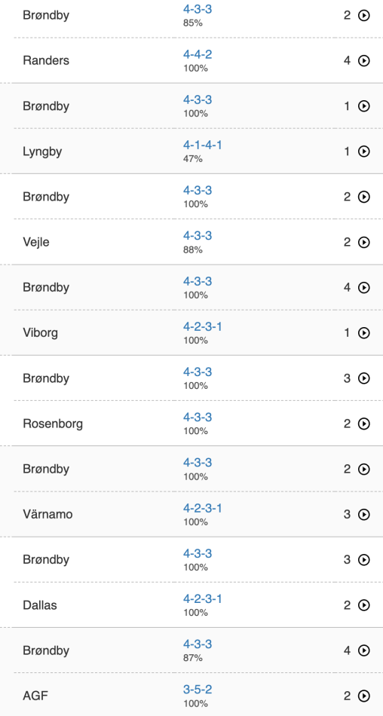Open Värnamo 4-2-3-1 formation link
This screenshot has width=383, height=716.
click(203, 508)
